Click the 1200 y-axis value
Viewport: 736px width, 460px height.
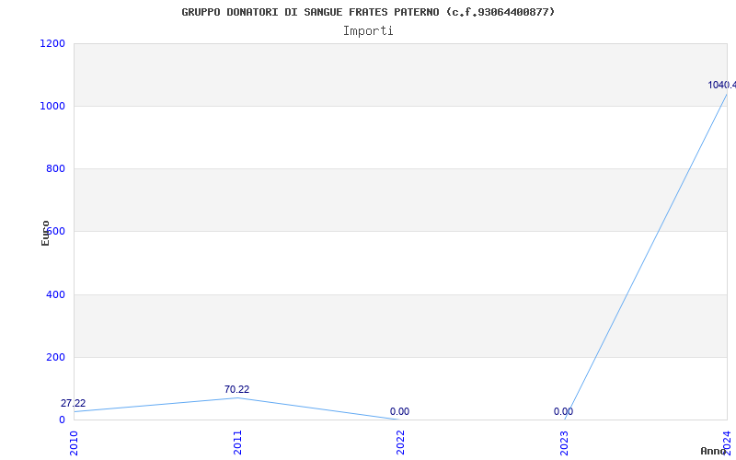tap(52, 43)
